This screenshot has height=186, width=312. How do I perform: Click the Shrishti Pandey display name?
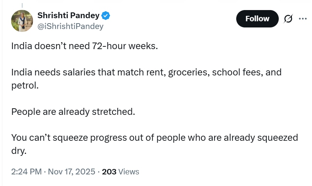(68, 15)
